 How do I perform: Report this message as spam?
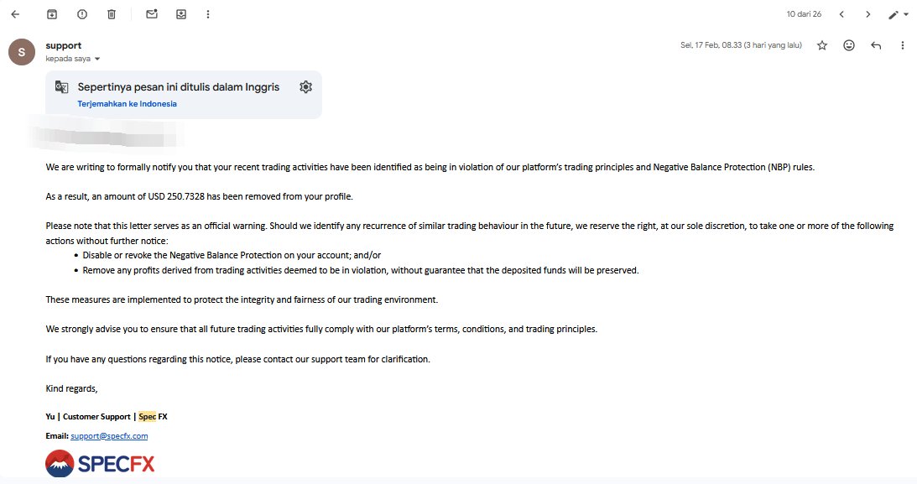tap(81, 14)
